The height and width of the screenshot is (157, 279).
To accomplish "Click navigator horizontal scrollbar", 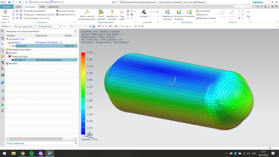I will (36, 139).
